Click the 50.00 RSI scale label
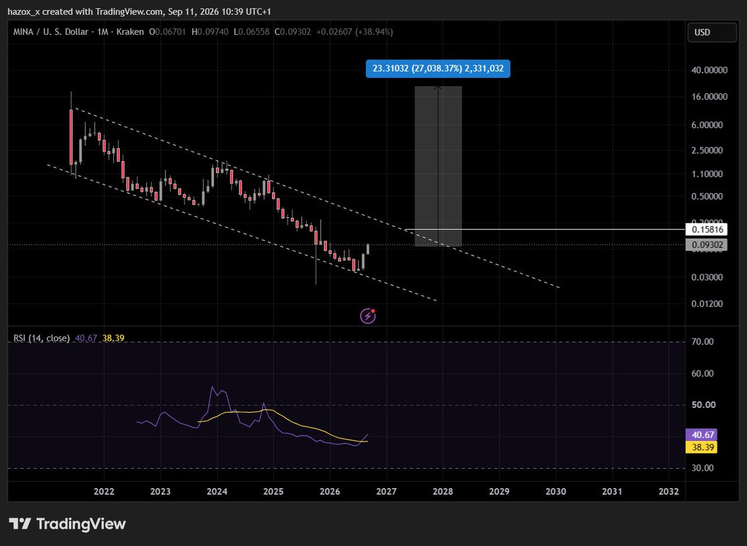This screenshot has width=747, height=546. [x=703, y=405]
